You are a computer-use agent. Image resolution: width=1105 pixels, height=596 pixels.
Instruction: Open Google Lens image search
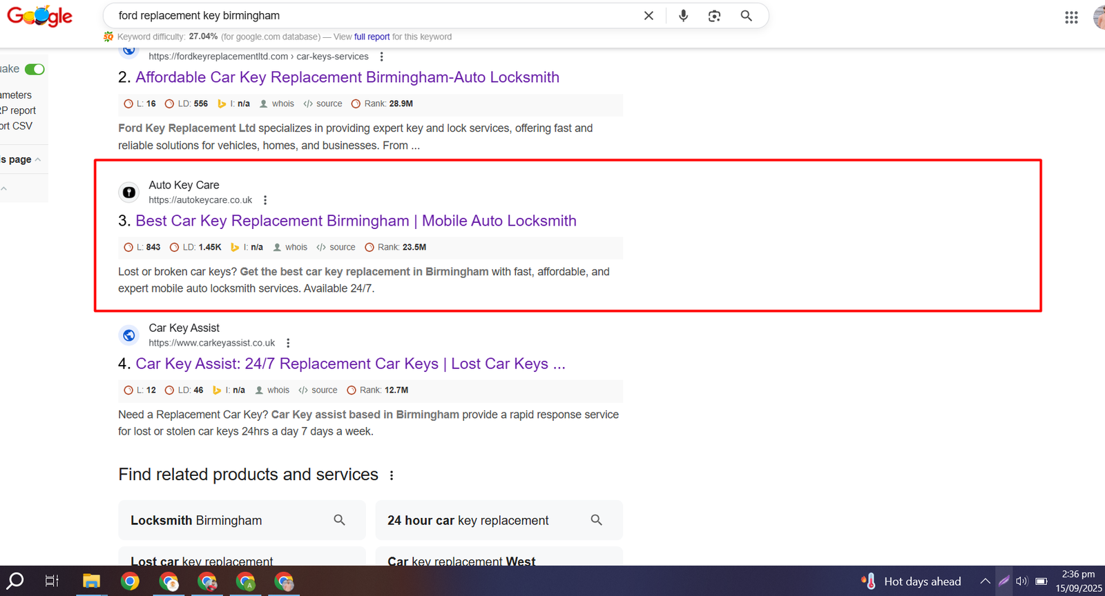pyautogui.click(x=714, y=16)
